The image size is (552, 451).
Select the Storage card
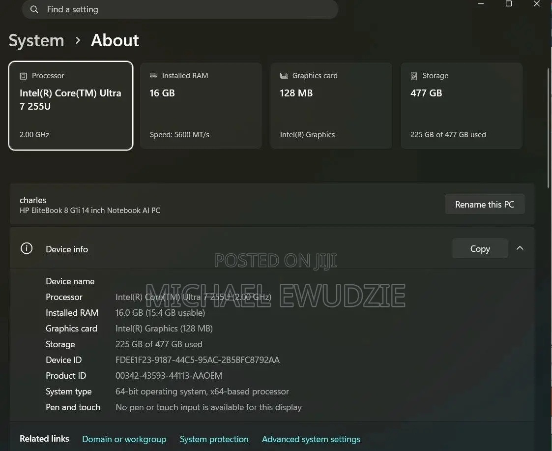coord(462,106)
